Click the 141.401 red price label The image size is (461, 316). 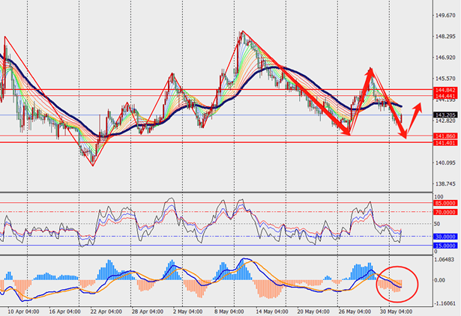(445, 142)
